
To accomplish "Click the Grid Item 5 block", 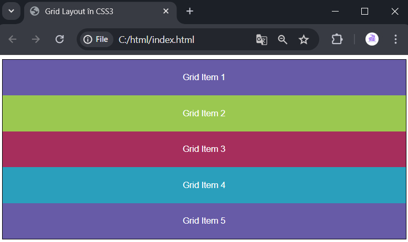I will click(x=204, y=221).
